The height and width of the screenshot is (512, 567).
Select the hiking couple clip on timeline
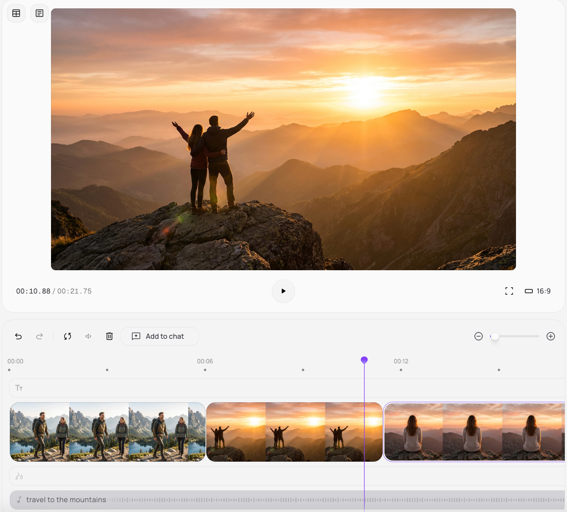click(107, 432)
